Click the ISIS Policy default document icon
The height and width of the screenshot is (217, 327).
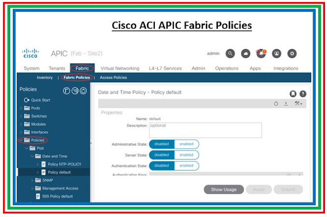[38, 196]
